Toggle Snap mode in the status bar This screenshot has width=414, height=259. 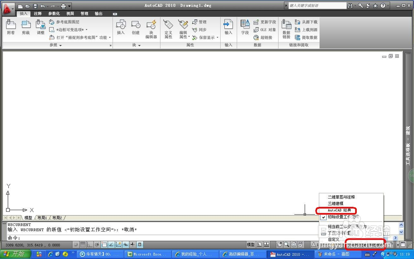click(76, 245)
